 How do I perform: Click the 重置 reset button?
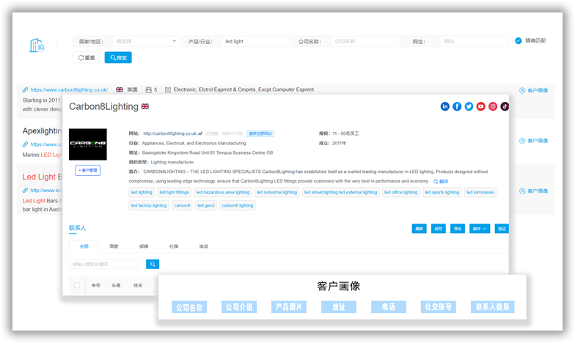point(87,57)
